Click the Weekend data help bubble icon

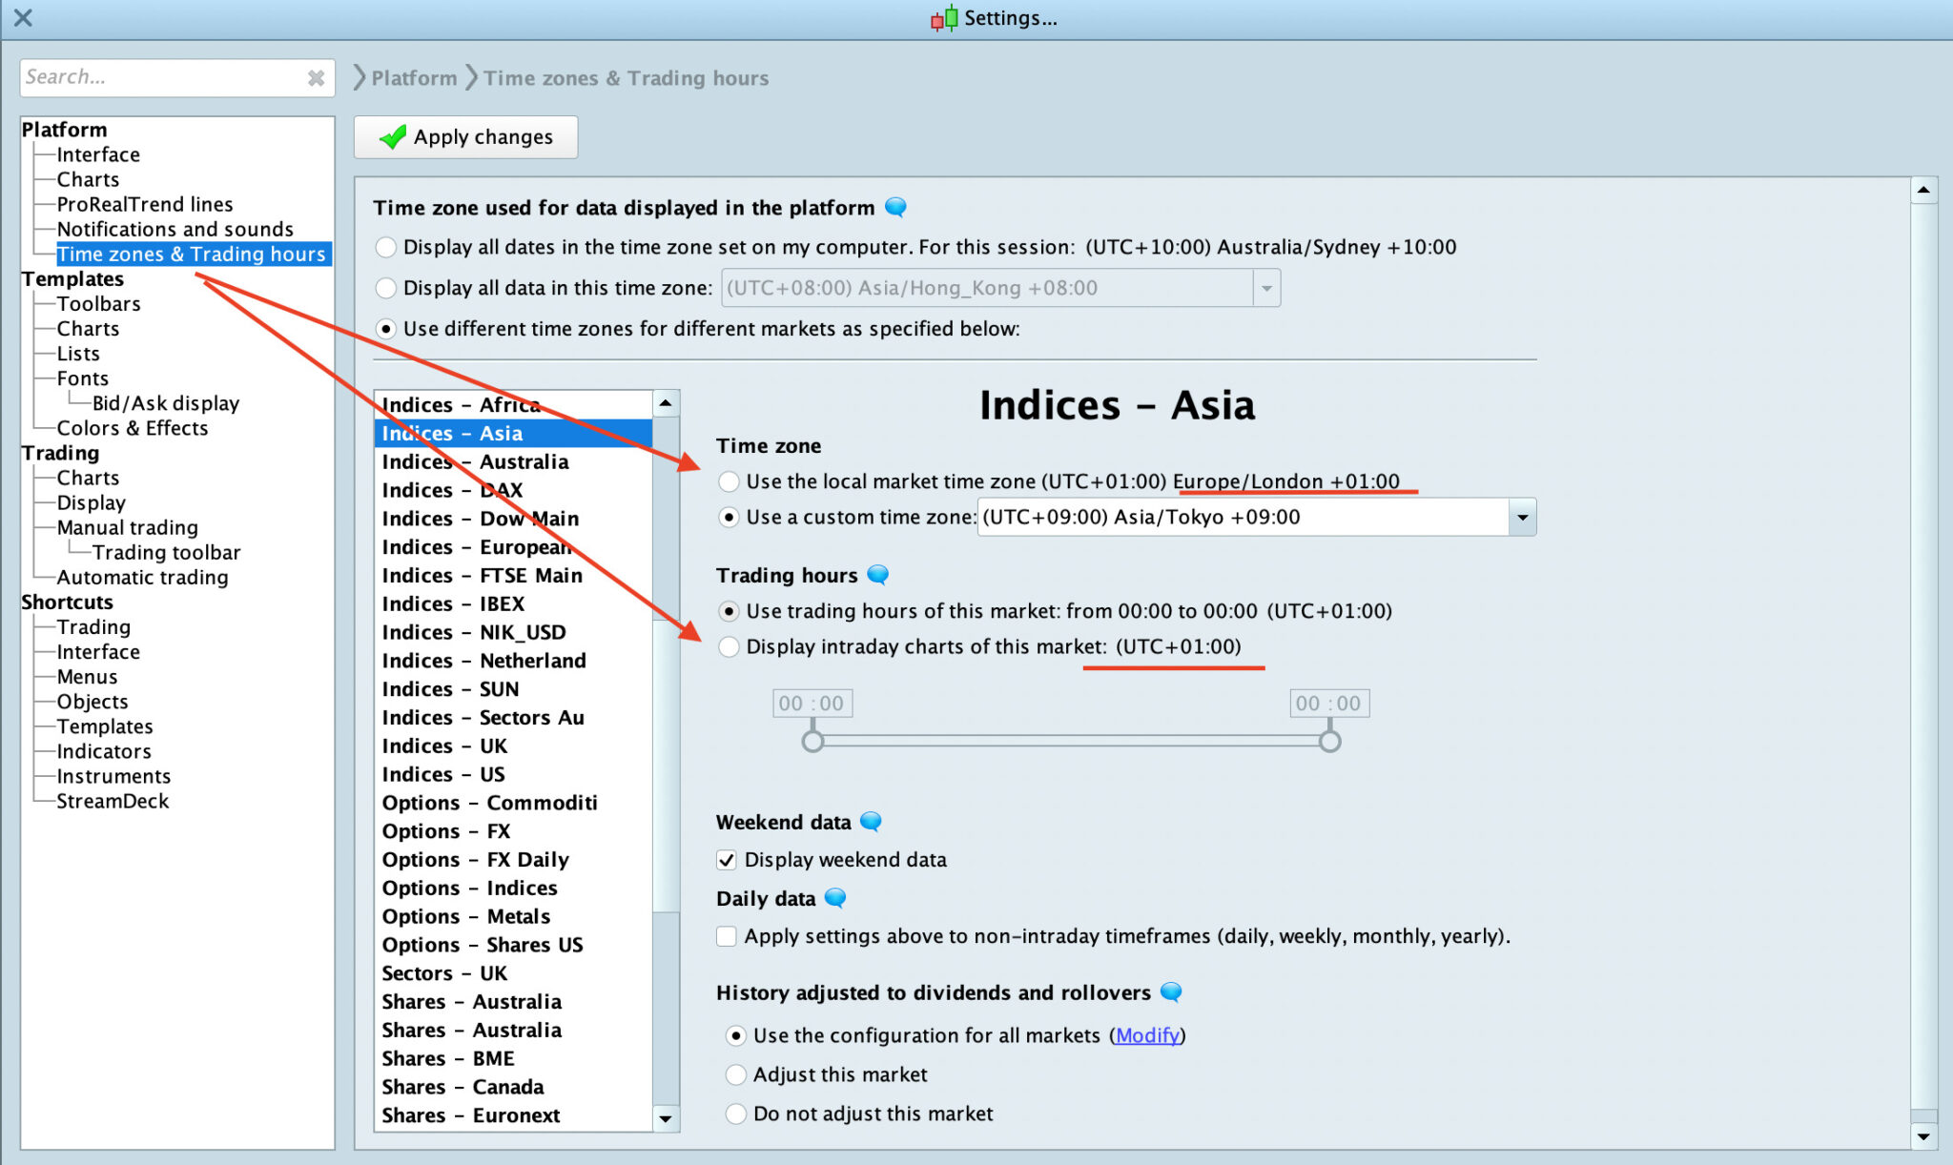[871, 822]
